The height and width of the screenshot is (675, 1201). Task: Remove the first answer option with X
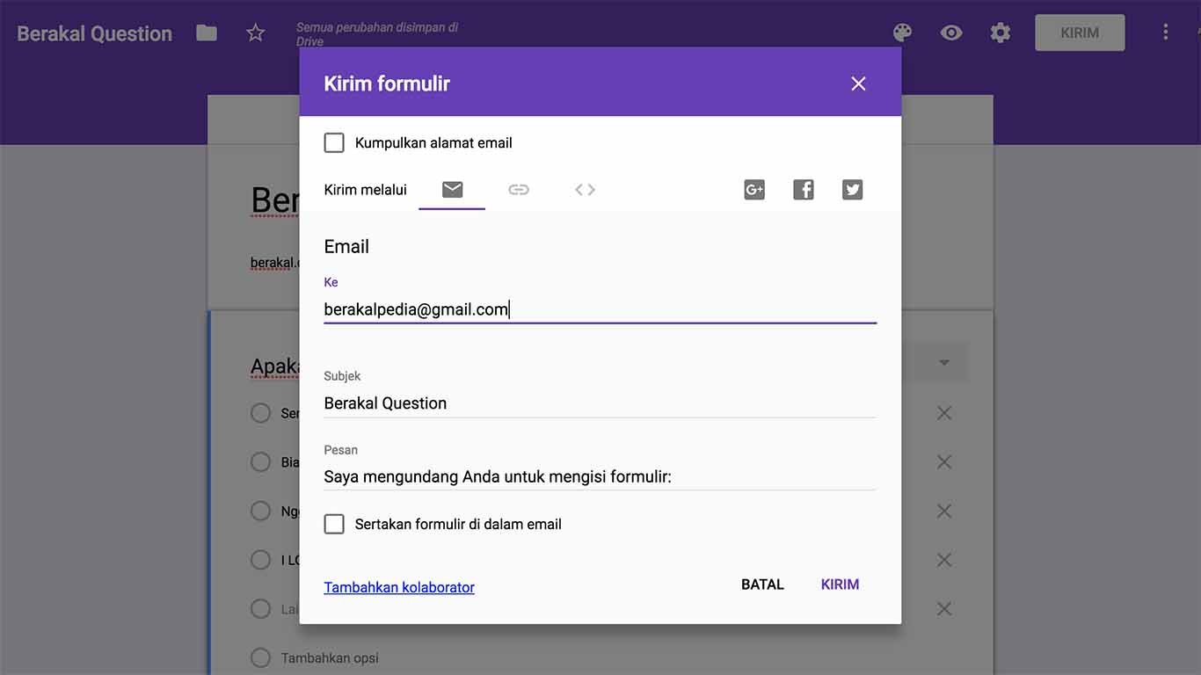point(944,413)
